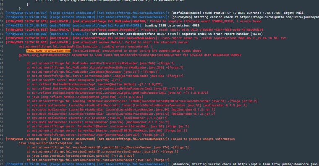Viewport: 319px width, 166px height.
Task: Click the Method.invoke(Method.java:498) stack frame
Action: coord(85,97)
